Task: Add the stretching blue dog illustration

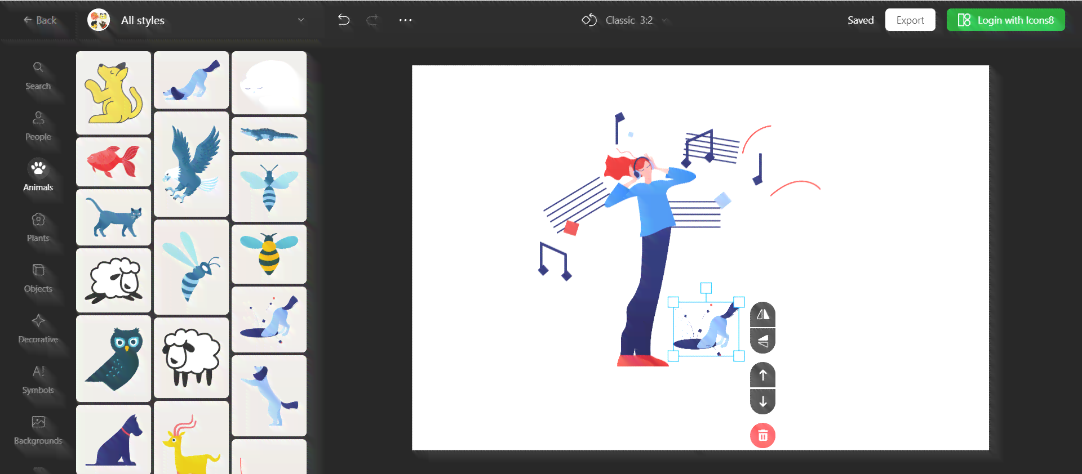Action: [x=191, y=80]
